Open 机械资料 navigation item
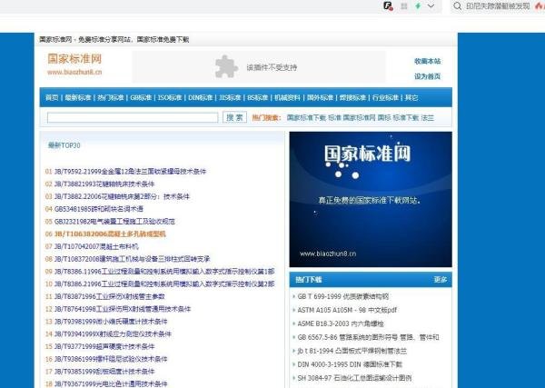Viewport: 545px width, 388px height. pos(287,98)
